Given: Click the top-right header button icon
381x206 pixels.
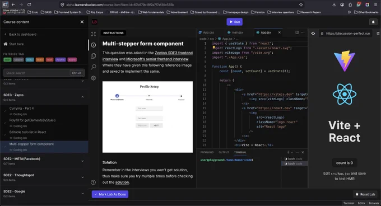Looking at the screenshot, I should (373, 22).
